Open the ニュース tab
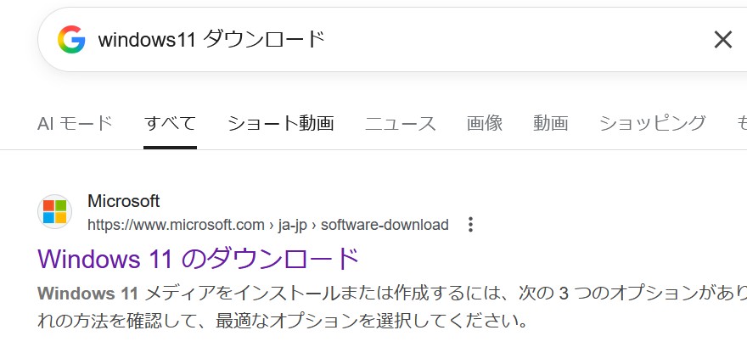This screenshot has height=347, width=747. [x=400, y=123]
